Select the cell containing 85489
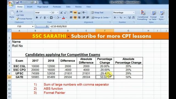Screen dimensions: 176x99 click(x=51, y=77)
